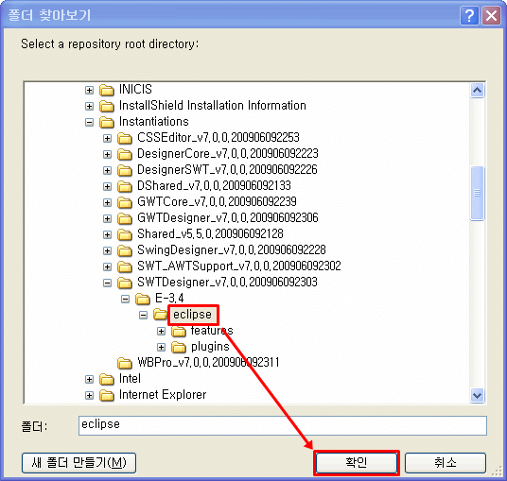Expand the SwingDesigner_v7.0.0 node
507x481 pixels.
[x=107, y=250]
